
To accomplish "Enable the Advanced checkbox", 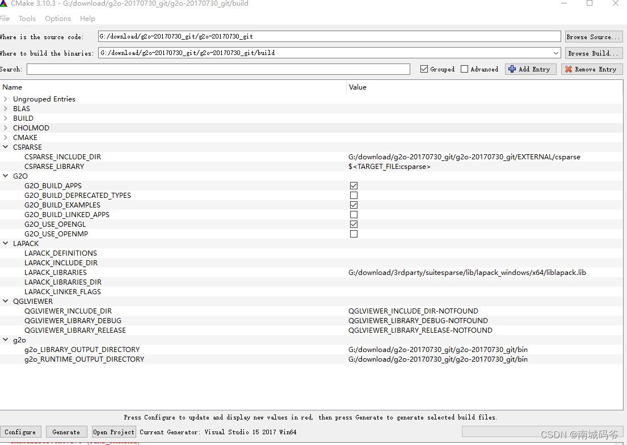I will [464, 69].
